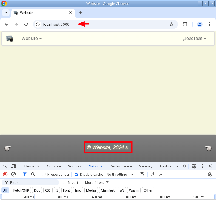This screenshot has width=216, height=200.
Task: Switch to the Memory tab
Action: pyautogui.click(x=145, y=166)
